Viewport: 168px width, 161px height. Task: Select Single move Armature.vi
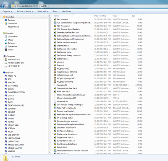[67, 134]
